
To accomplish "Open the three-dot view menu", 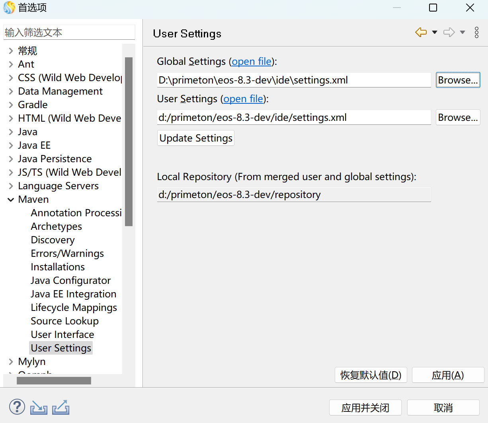I will pos(476,33).
